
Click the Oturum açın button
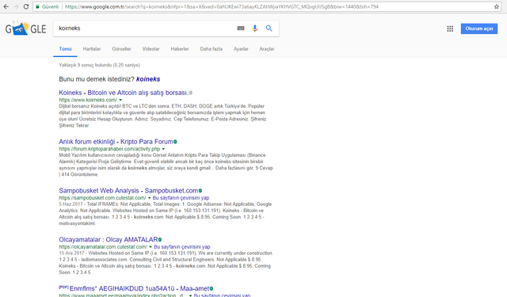pyautogui.click(x=478, y=29)
